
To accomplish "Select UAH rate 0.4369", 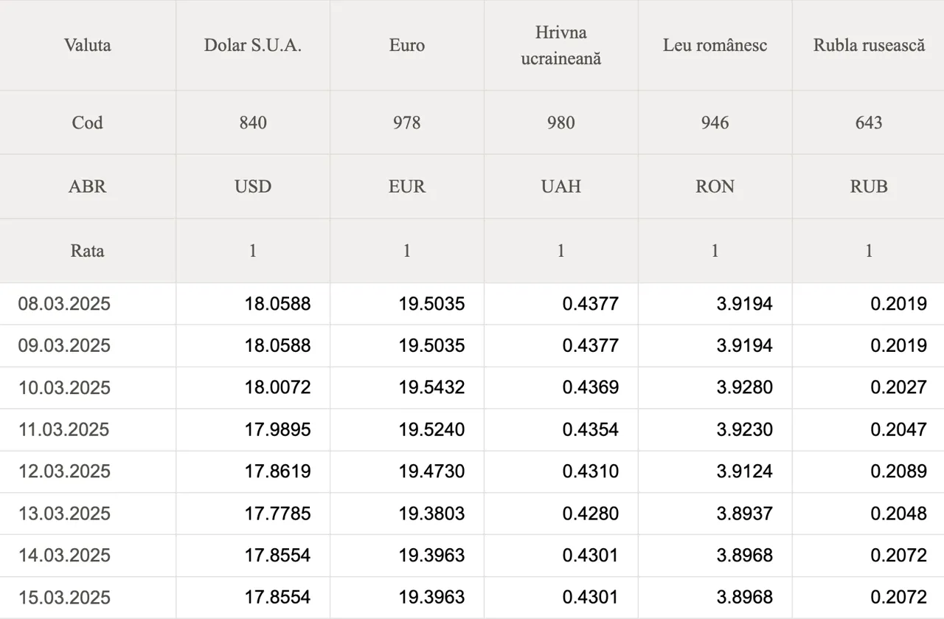I will [591, 388].
